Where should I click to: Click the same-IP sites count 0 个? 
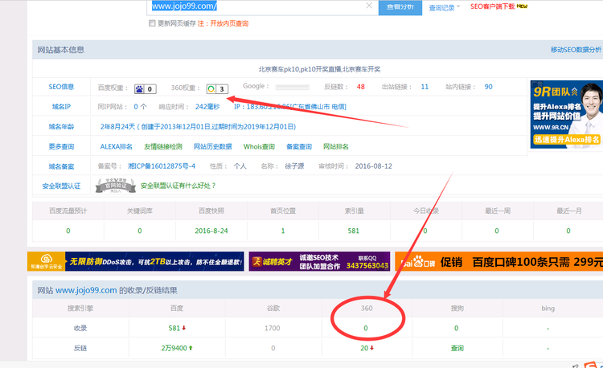coord(140,107)
